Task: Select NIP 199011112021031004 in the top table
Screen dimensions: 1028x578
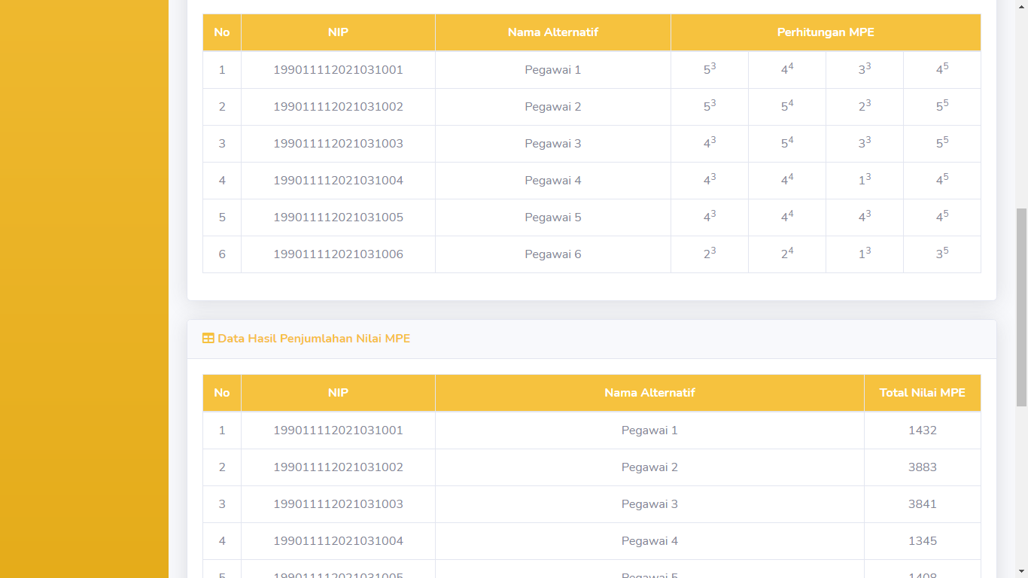Action: click(338, 181)
